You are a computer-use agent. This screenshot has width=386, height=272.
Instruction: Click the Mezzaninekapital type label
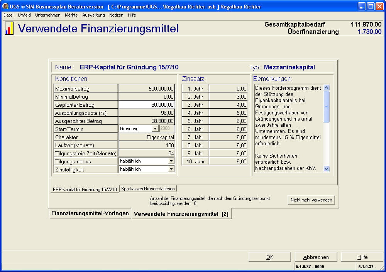[x=289, y=67]
